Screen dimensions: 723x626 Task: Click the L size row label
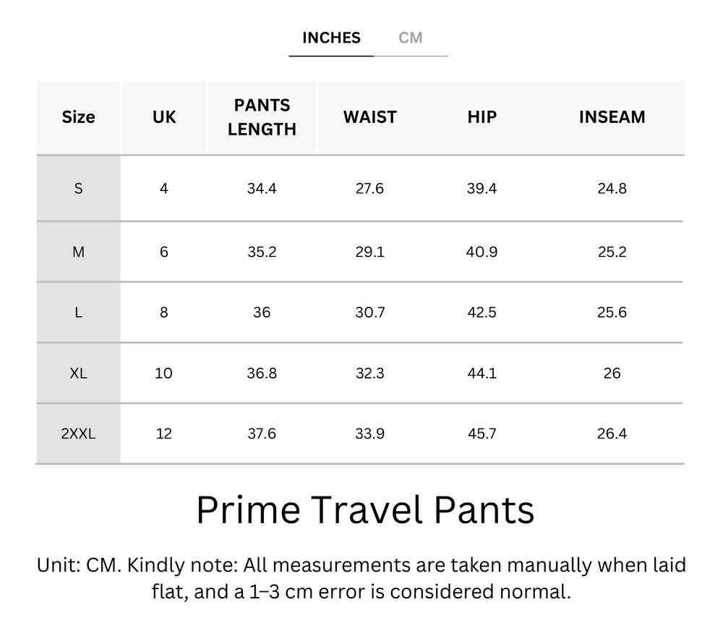78,312
